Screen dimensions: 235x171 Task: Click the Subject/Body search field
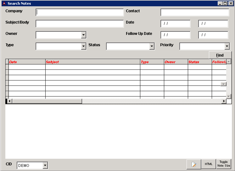80,24
